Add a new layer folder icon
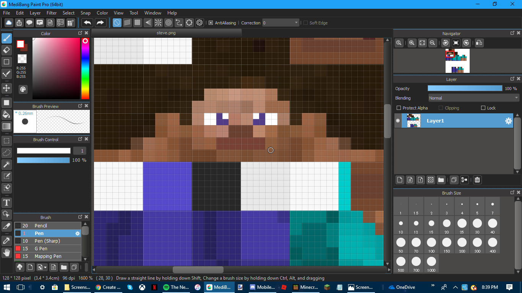The image size is (522, 293). click(441, 180)
